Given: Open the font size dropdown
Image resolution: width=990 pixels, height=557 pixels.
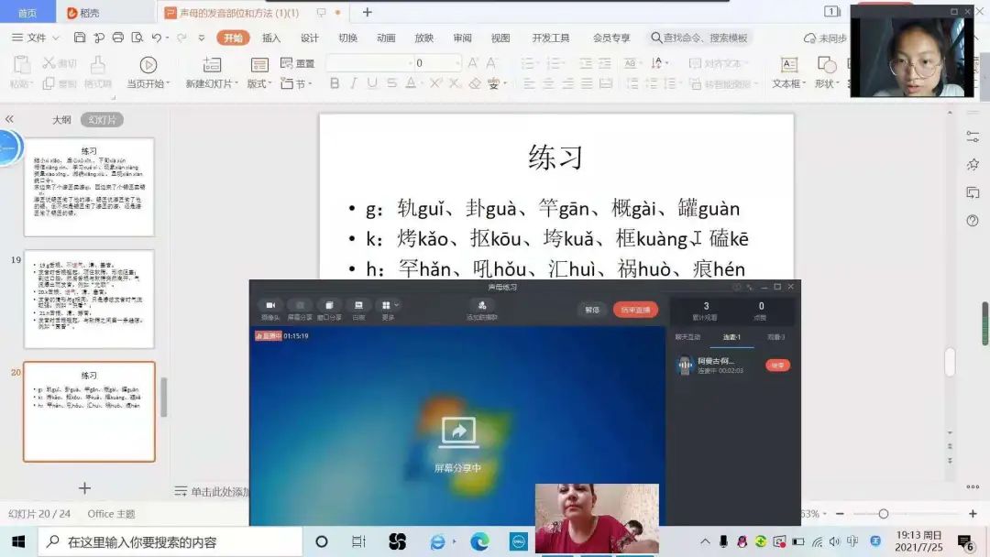Looking at the screenshot, I should [x=456, y=63].
